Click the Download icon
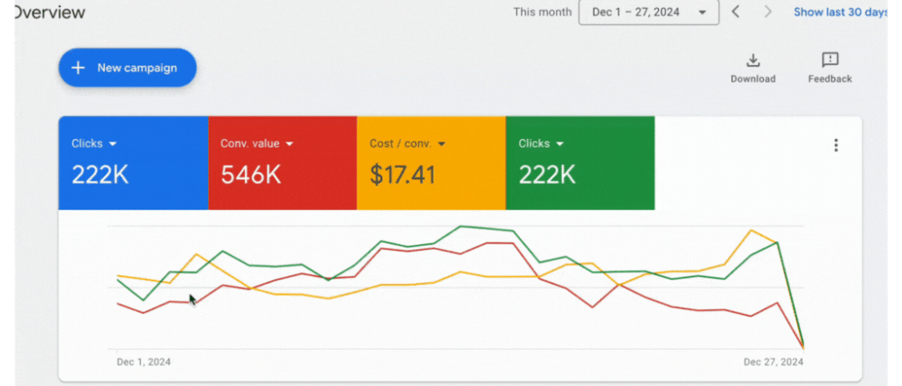 [x=752, y=61]
